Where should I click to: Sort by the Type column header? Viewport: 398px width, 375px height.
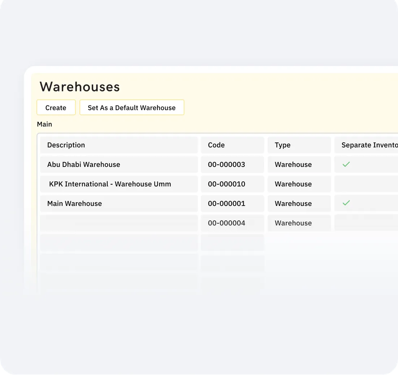282,145
